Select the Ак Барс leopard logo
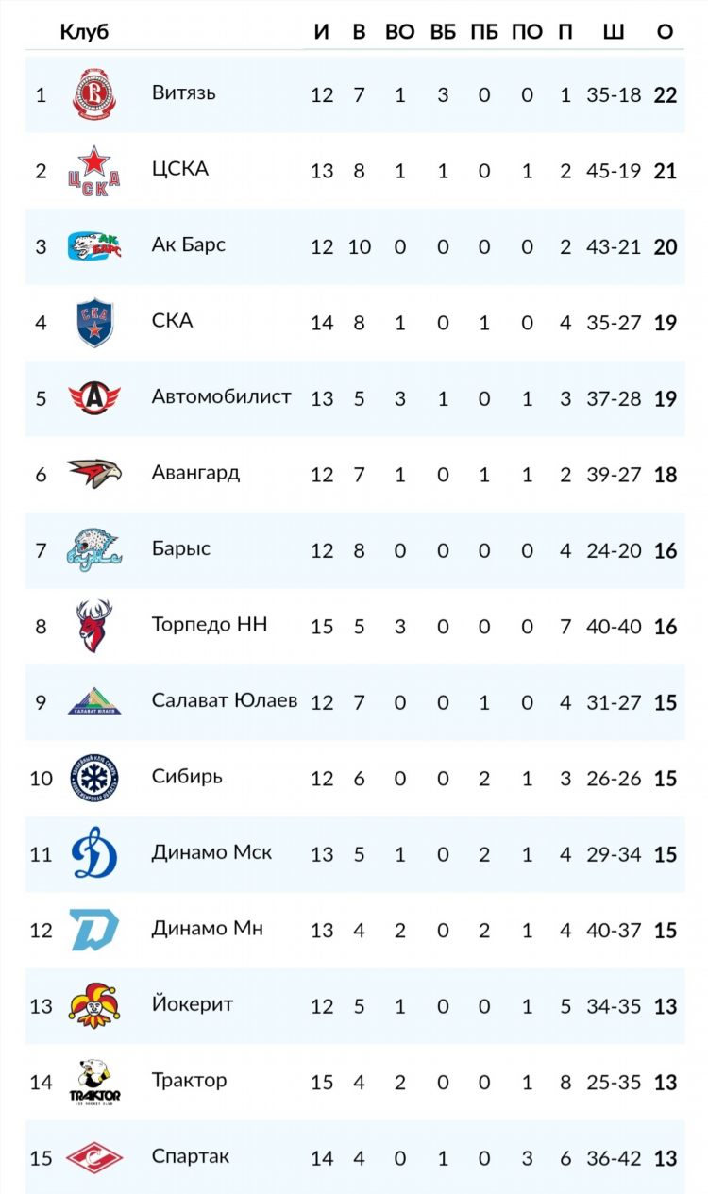708x1194 pixels. pos(93,246)
